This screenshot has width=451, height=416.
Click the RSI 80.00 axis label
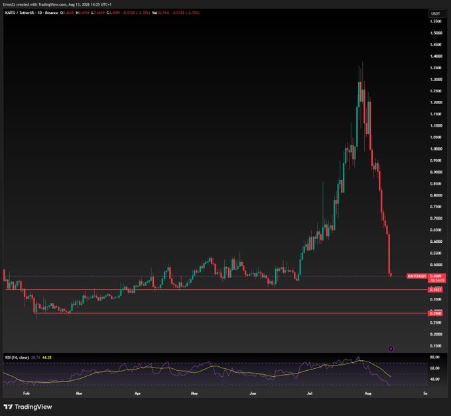pos(434,357)
